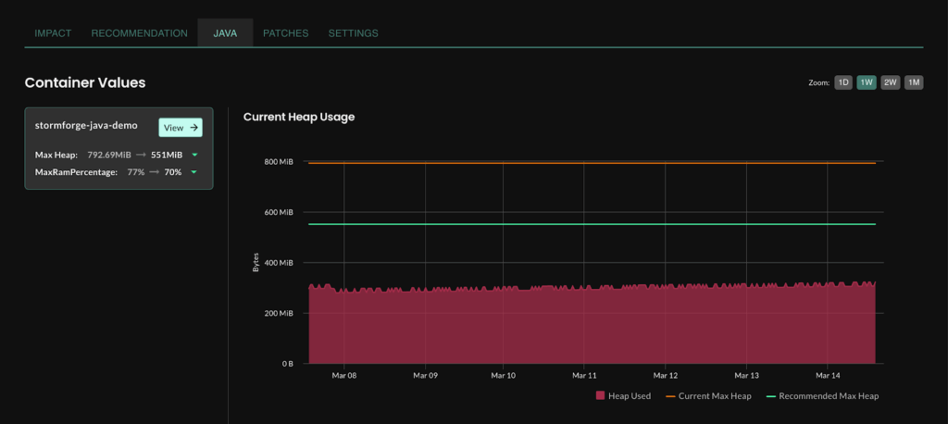Click the orange Current Max Heap line
Screen dimensions: 948x424
pos(592,163)
